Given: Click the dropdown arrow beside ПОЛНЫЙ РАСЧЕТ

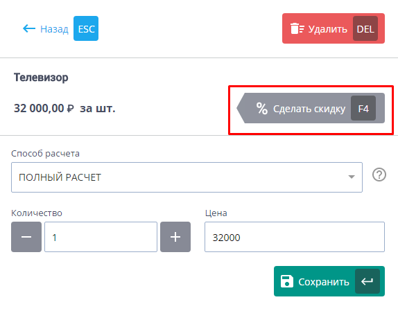Looking at the screenshot, I should 352,177.
